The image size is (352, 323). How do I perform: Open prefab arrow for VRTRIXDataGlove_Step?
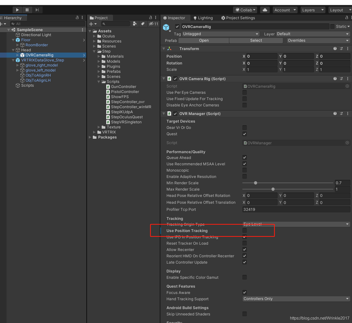[84, 60]
